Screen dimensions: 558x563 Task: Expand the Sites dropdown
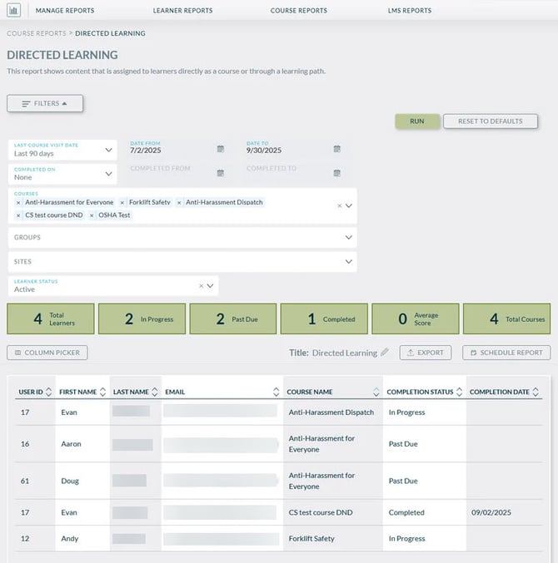coord(348,261)
